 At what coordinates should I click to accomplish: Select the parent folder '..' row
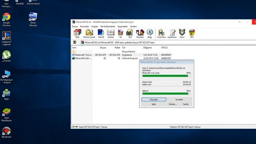point(122,52)
